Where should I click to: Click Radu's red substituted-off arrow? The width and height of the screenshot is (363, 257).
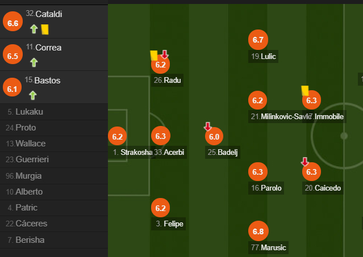pyautogui.click(x=165, y=54)
